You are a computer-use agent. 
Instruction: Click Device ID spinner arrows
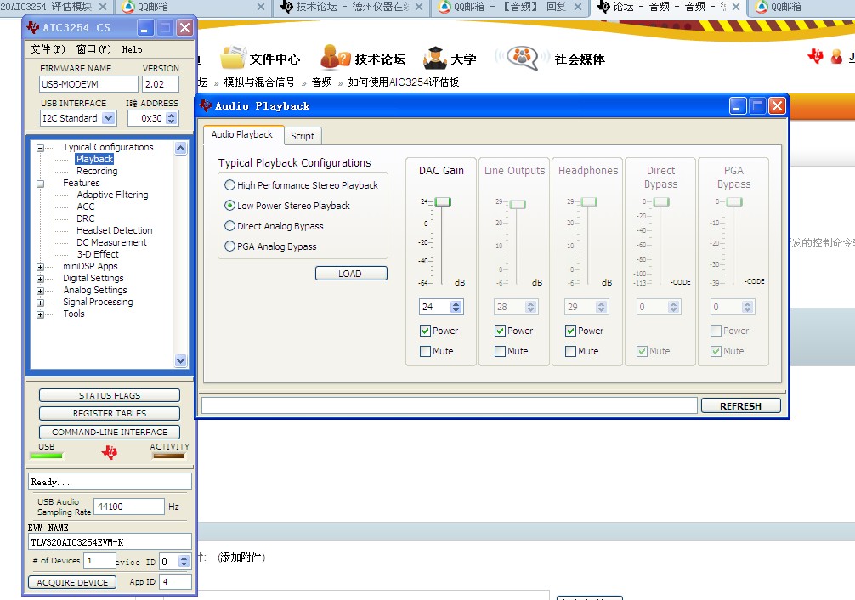coord(184,561)
